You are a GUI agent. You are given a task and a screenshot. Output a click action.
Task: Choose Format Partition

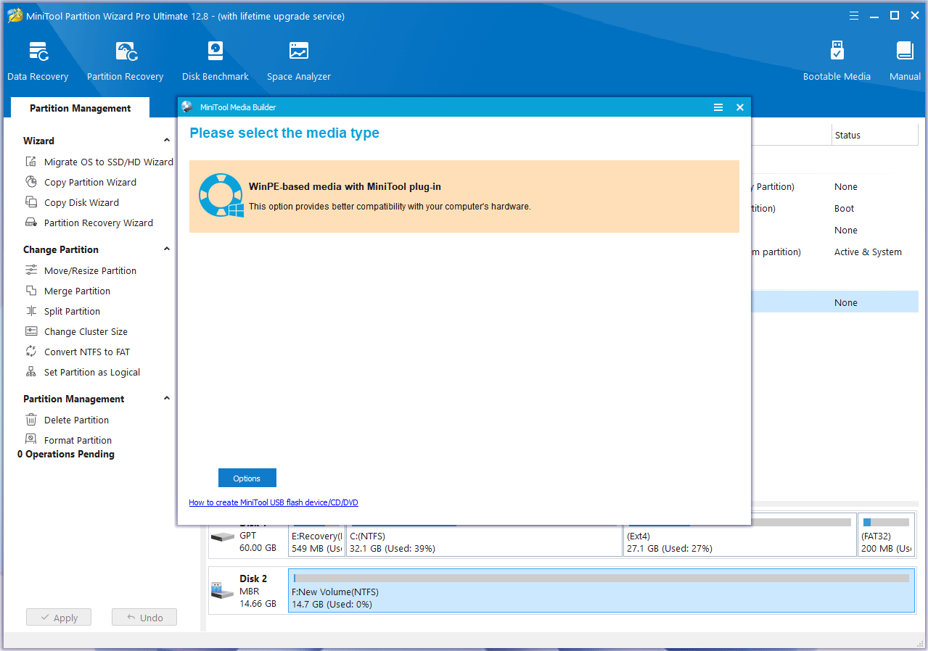pos(68,440)
